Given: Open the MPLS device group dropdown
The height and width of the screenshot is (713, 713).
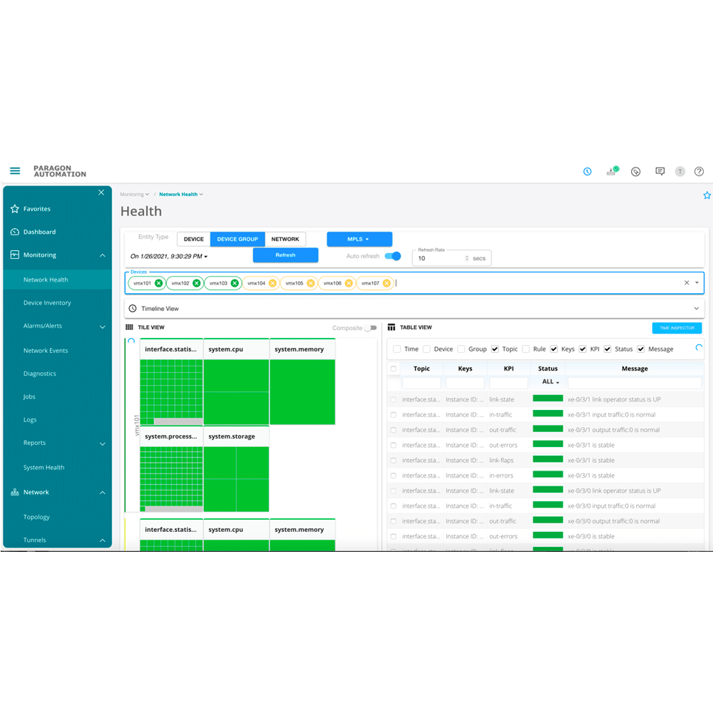Looking at the screenshot, I should 359,239.
